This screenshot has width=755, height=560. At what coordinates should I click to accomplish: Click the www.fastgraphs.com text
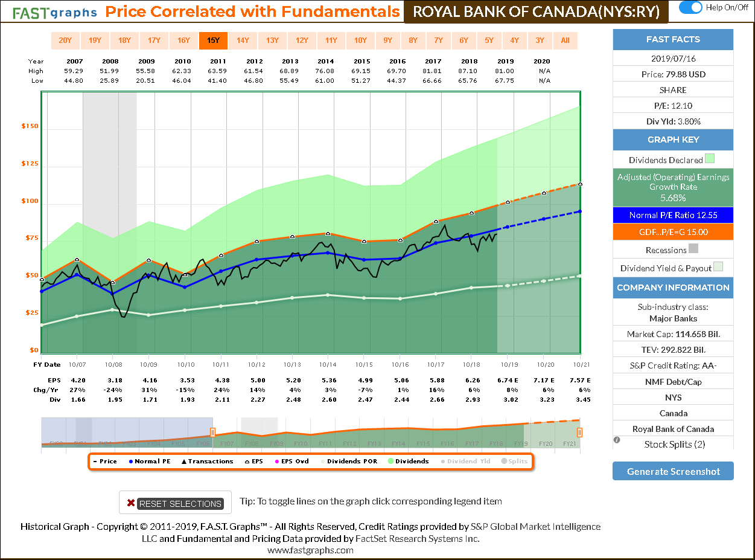pyautogui.click(x=310, y=550)
